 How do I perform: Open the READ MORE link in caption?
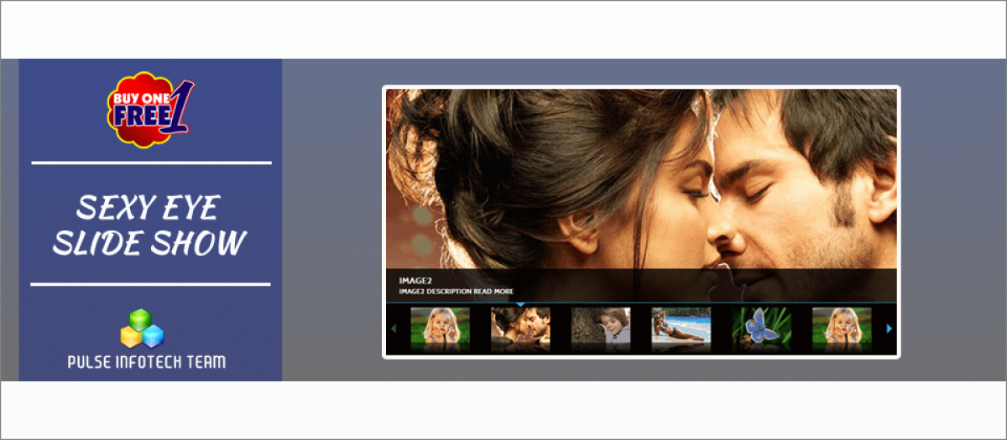pyautogui.click(x=493, y=292)
